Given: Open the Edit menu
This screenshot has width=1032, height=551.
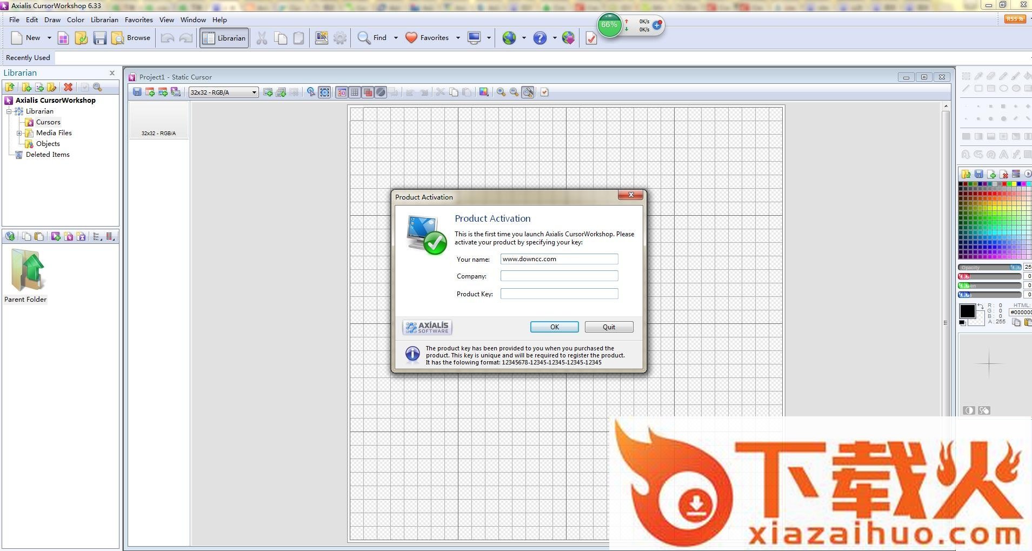Looking at the screenshot, I should coord(32,19).
